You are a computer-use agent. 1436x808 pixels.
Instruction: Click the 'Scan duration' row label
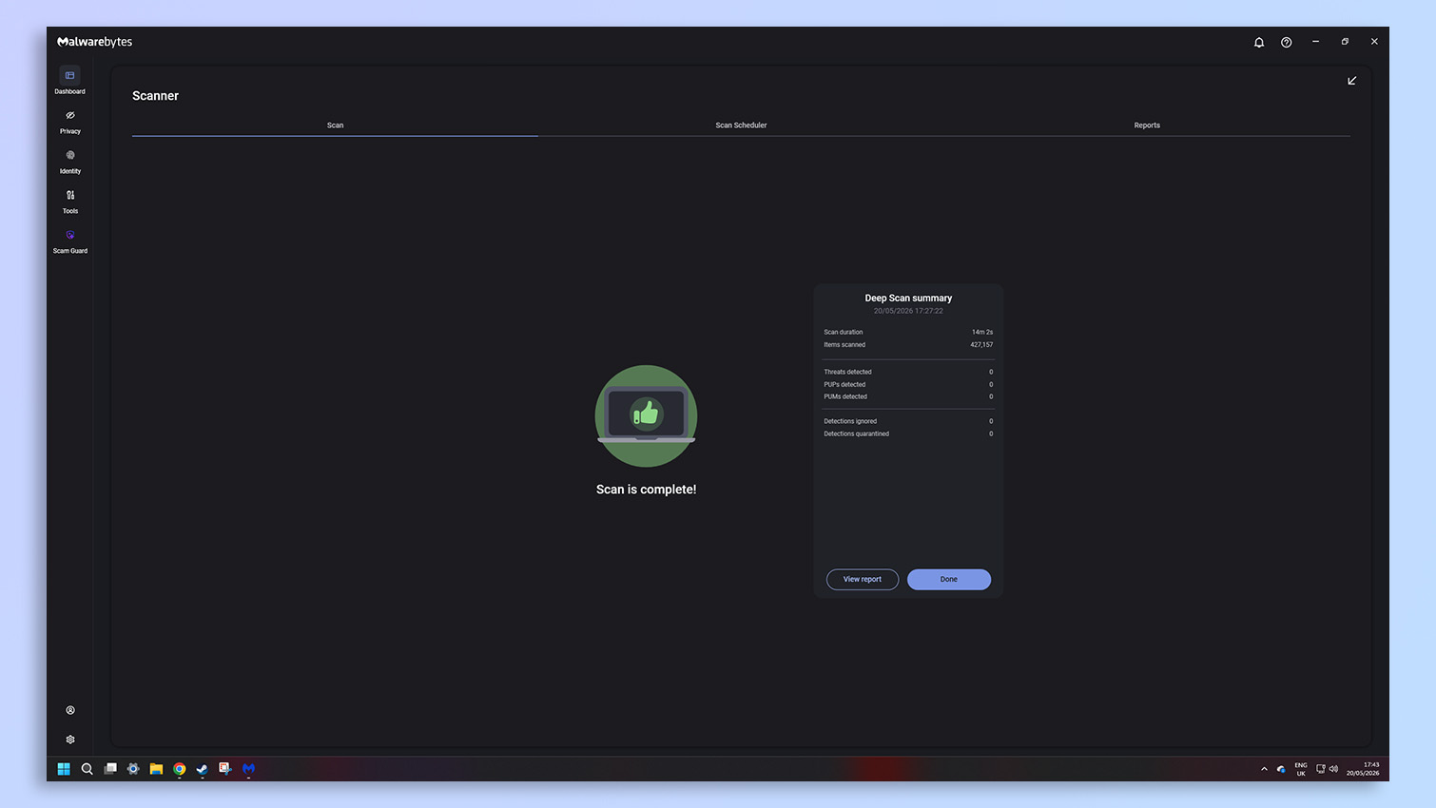click(844, 333)
